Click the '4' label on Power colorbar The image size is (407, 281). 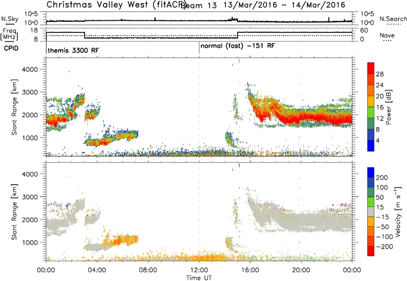pyautogui.click(x=379, y=140)
